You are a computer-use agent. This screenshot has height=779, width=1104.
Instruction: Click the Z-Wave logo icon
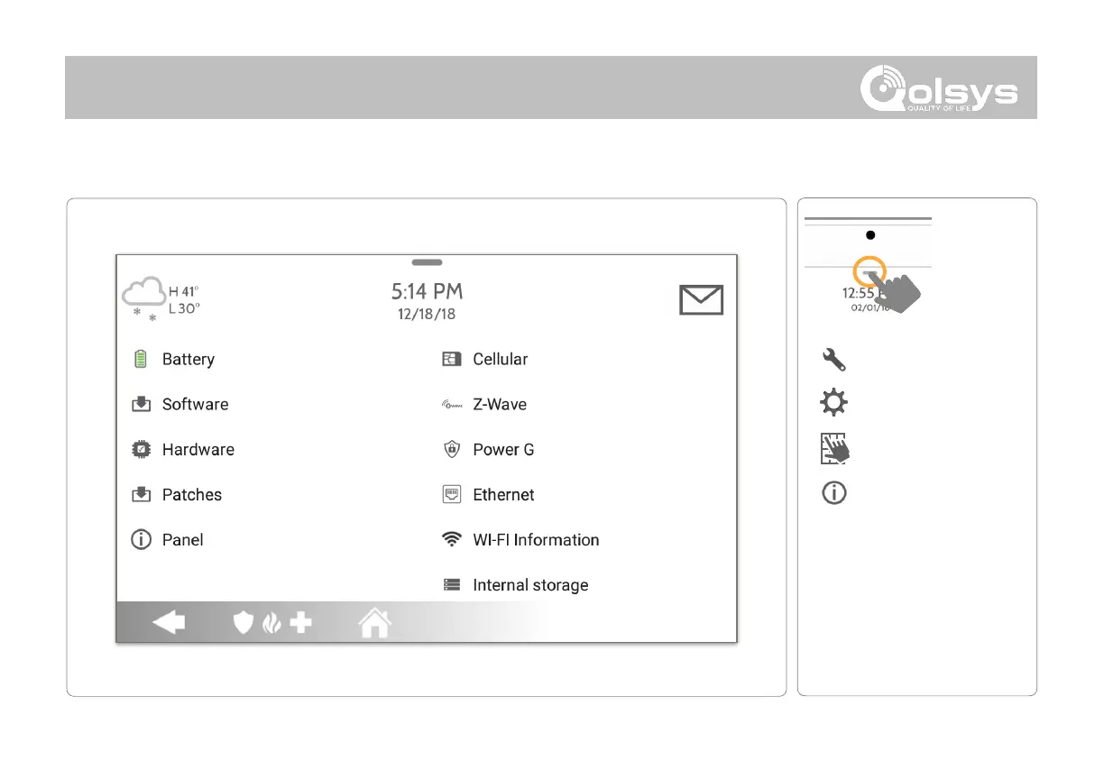click(x=452, y=405)
